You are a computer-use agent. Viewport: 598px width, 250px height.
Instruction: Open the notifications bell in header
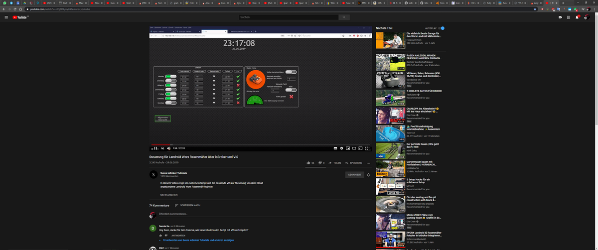pyautogui.click(x=578, y=17)
